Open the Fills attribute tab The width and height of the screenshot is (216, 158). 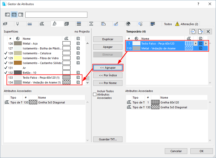coord(42,24)
